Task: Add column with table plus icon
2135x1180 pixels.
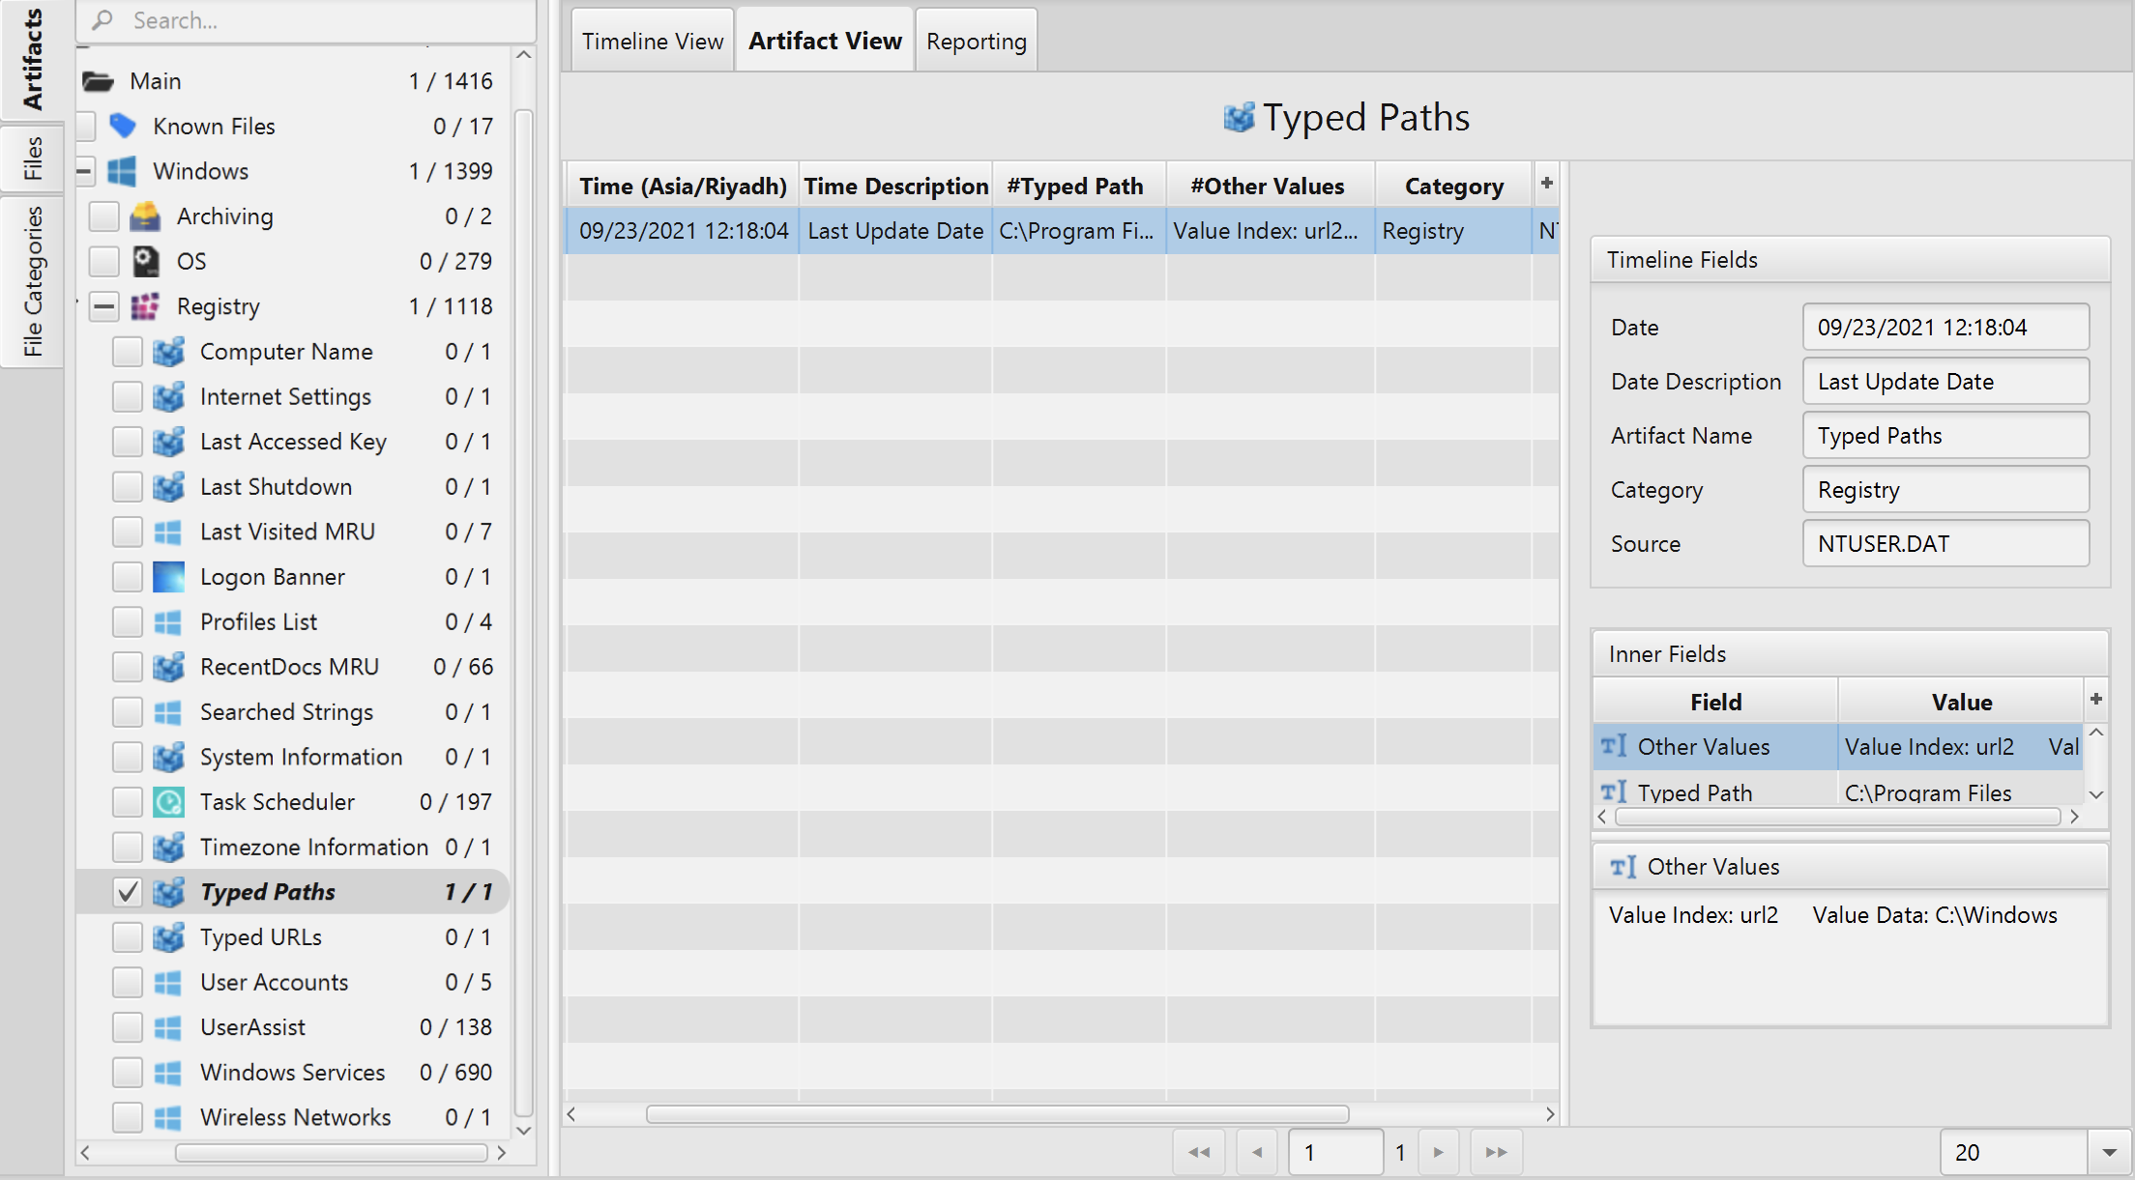Action: click(1546, 184)
